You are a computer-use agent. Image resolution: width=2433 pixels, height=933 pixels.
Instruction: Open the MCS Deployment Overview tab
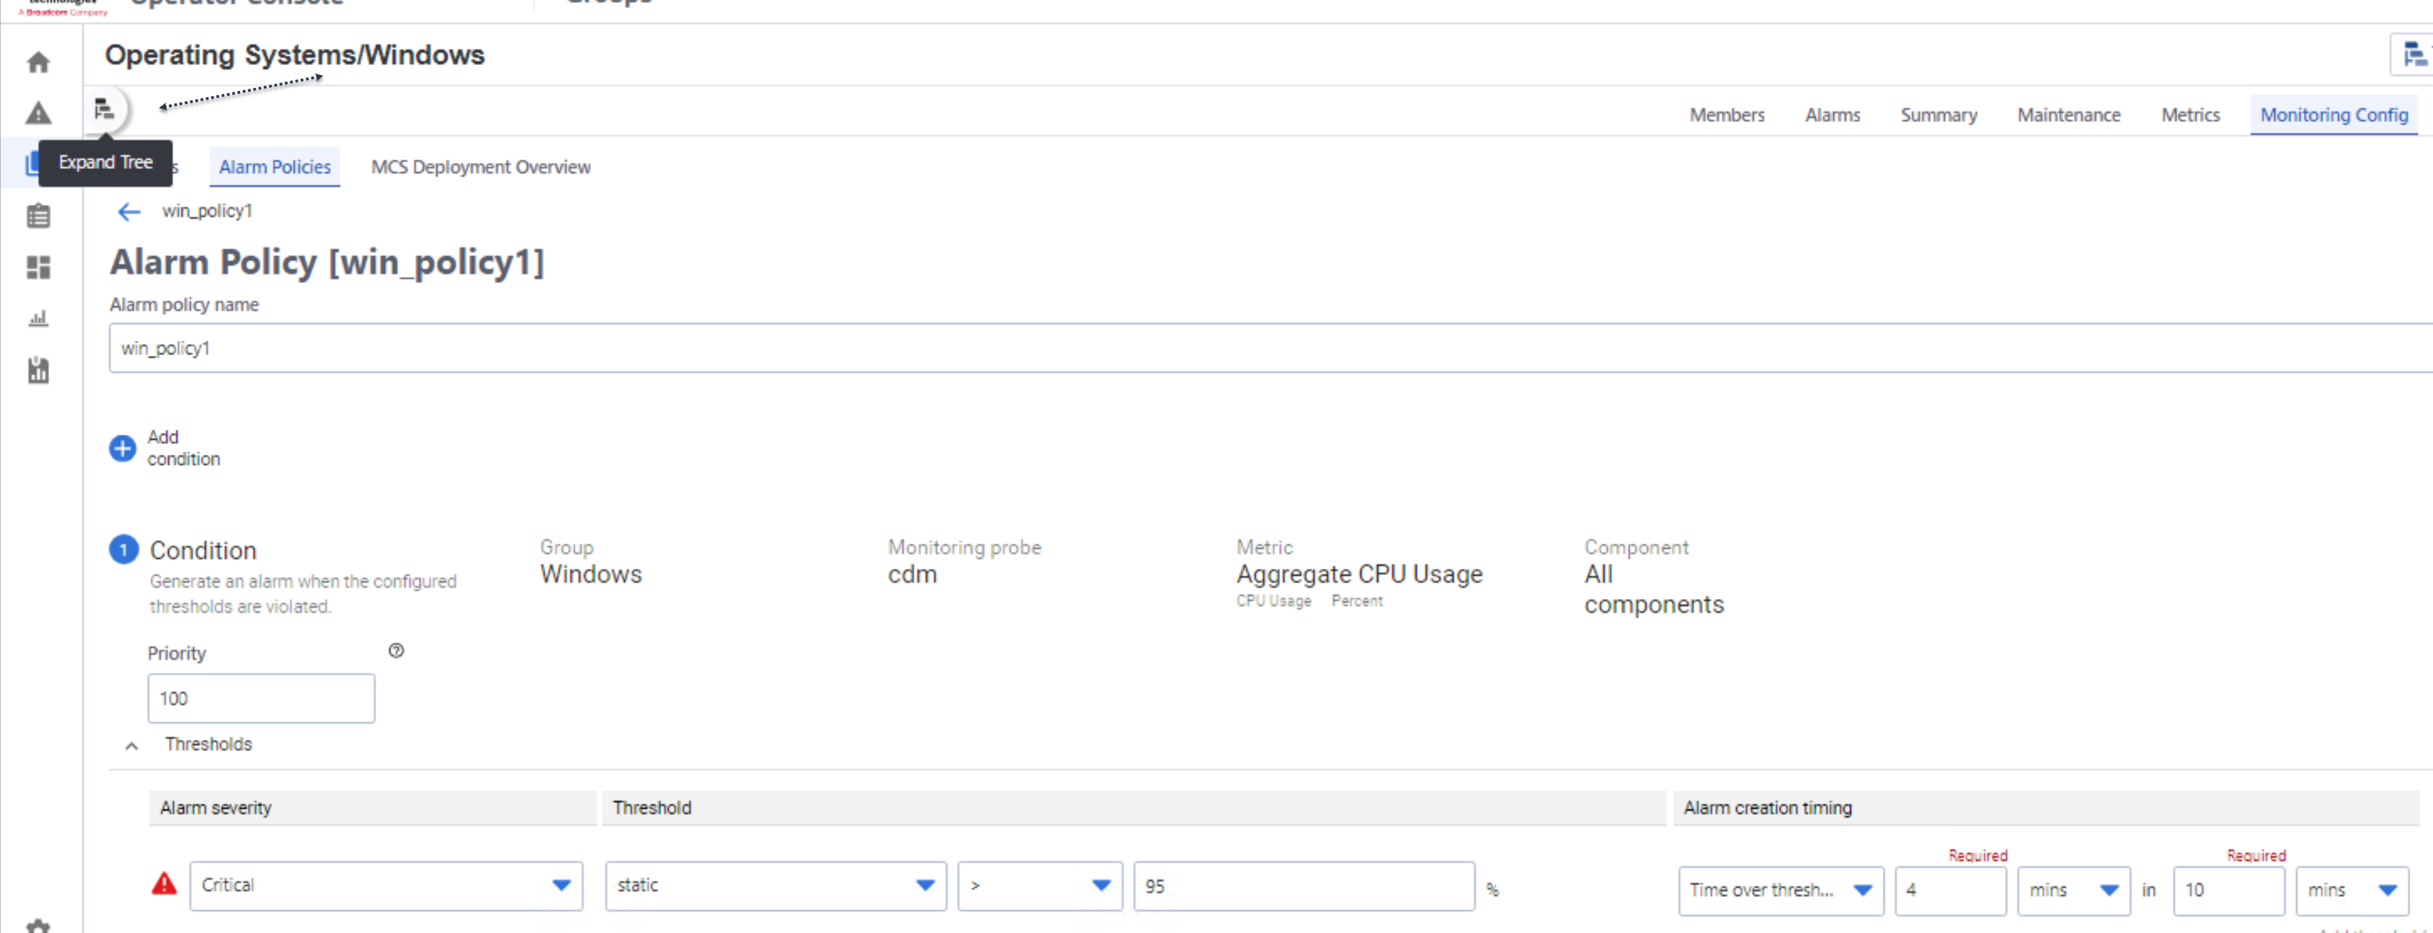point(480,167)
